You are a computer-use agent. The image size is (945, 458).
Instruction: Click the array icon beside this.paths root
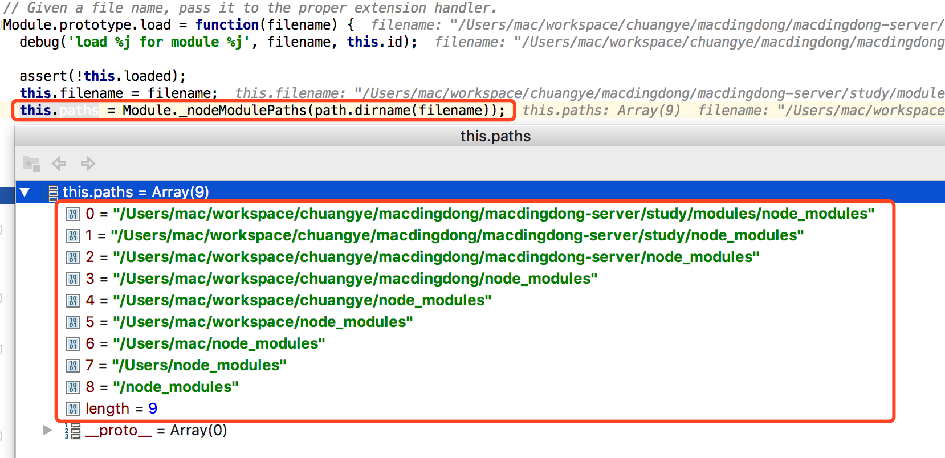coord(53,193)
